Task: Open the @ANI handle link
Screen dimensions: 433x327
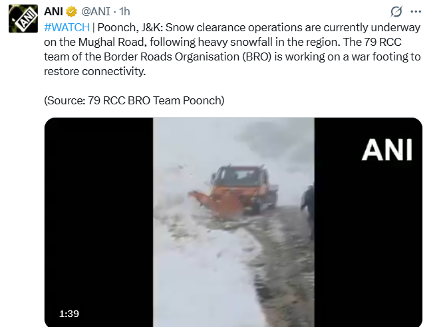Action: click(x=96, y=11)
